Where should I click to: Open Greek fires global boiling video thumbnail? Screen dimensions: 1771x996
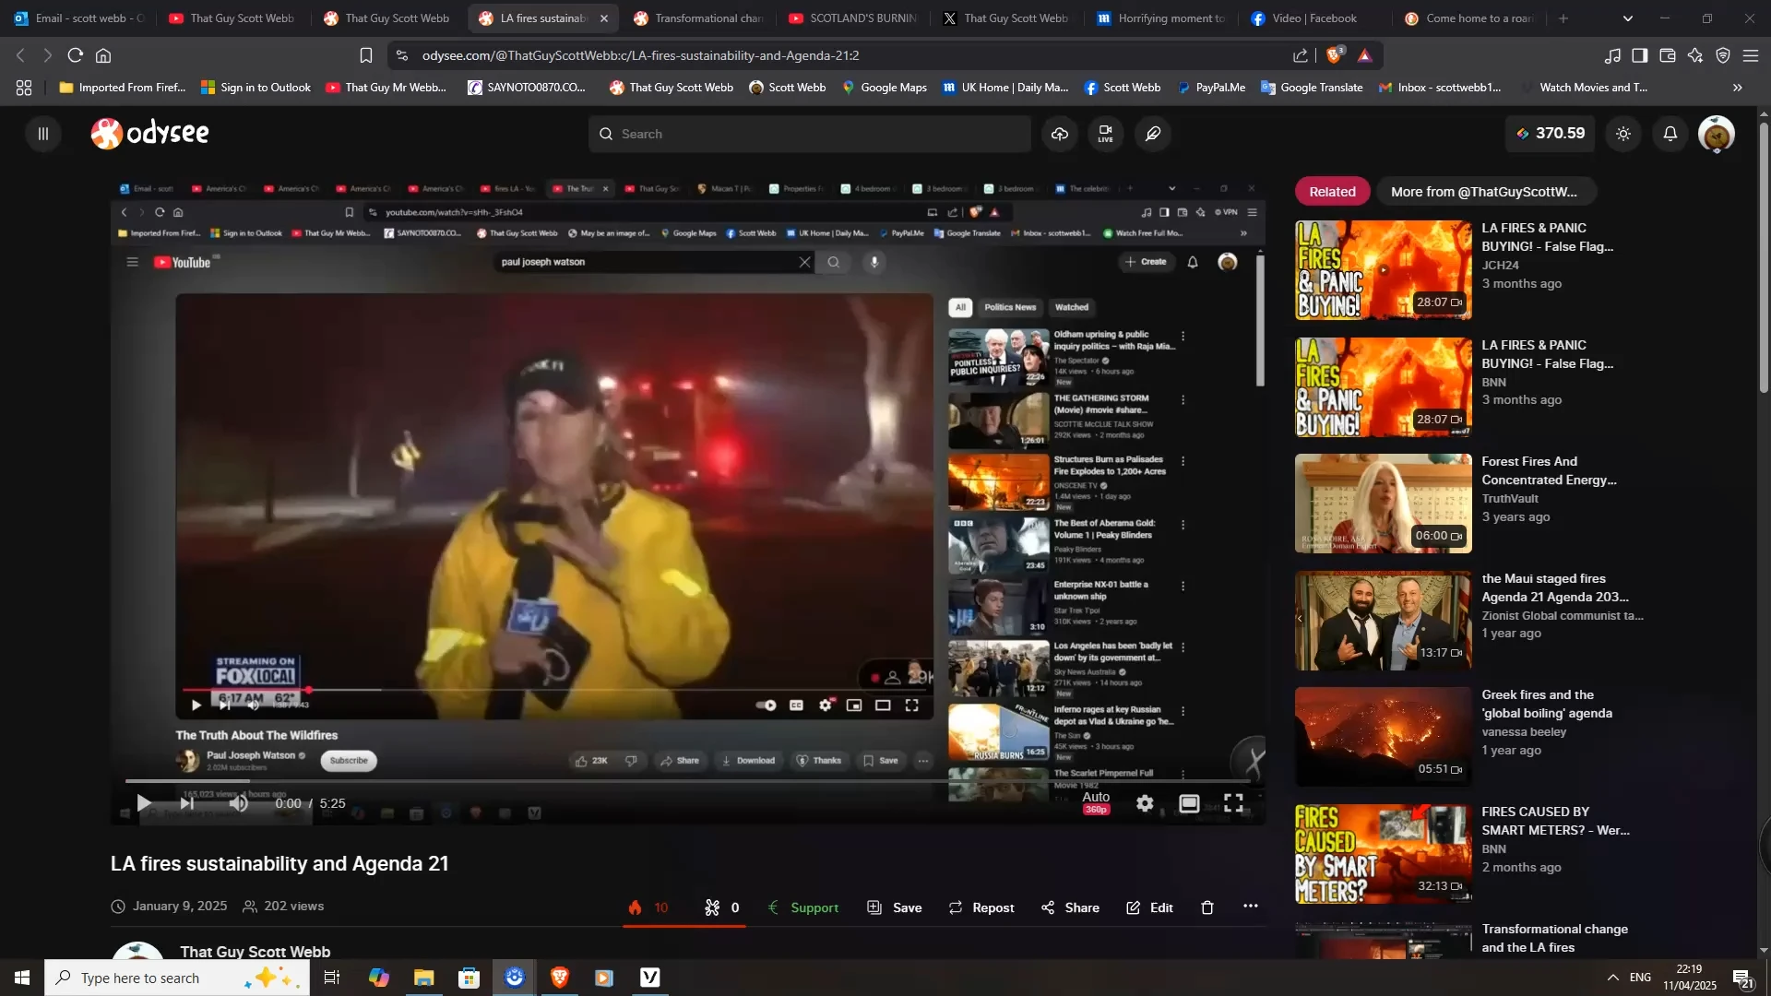(x=1383, y=737)
